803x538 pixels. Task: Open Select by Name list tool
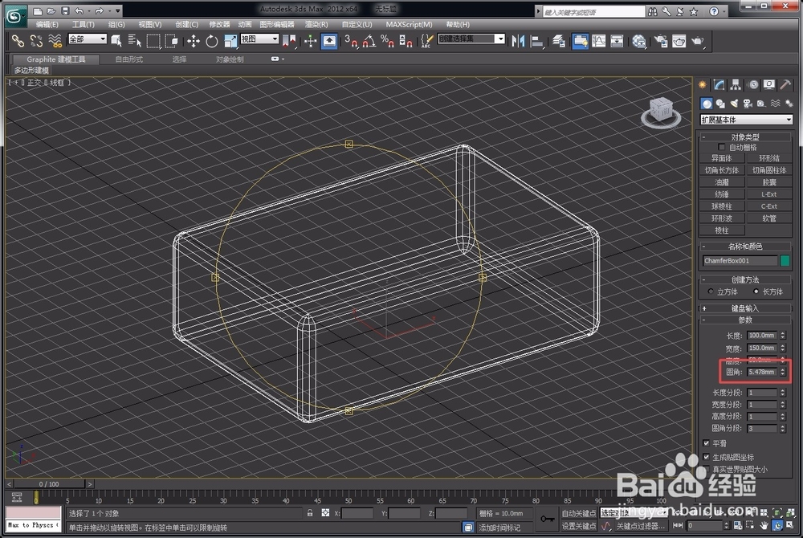[x=135, y=41]
